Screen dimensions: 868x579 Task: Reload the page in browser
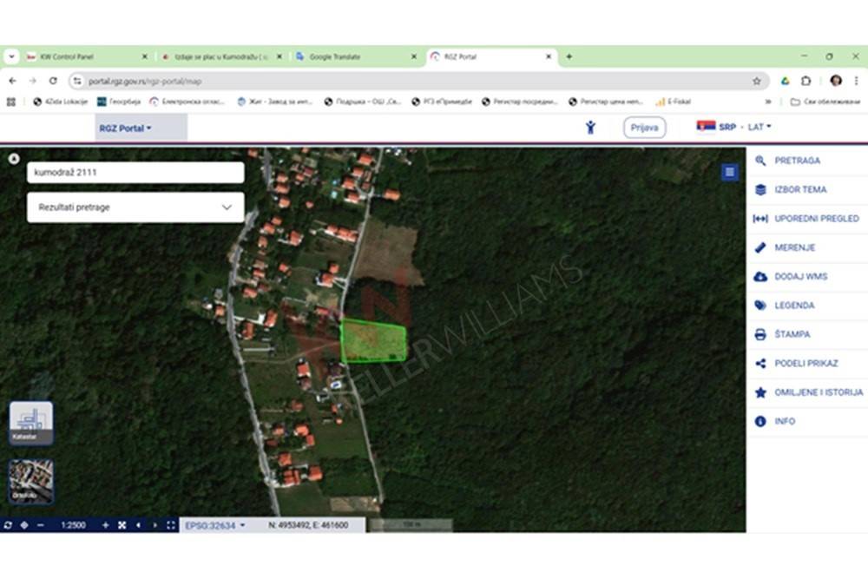coord(53,81)
